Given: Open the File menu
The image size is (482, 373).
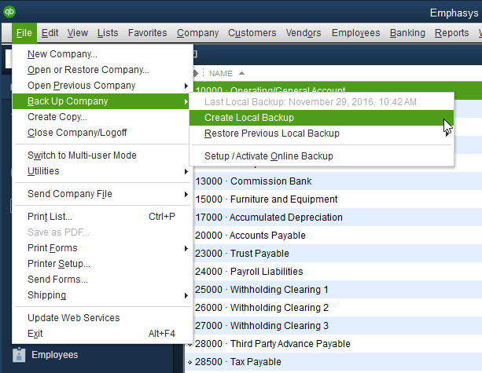Looking at the screenshot, I should 24,33.
